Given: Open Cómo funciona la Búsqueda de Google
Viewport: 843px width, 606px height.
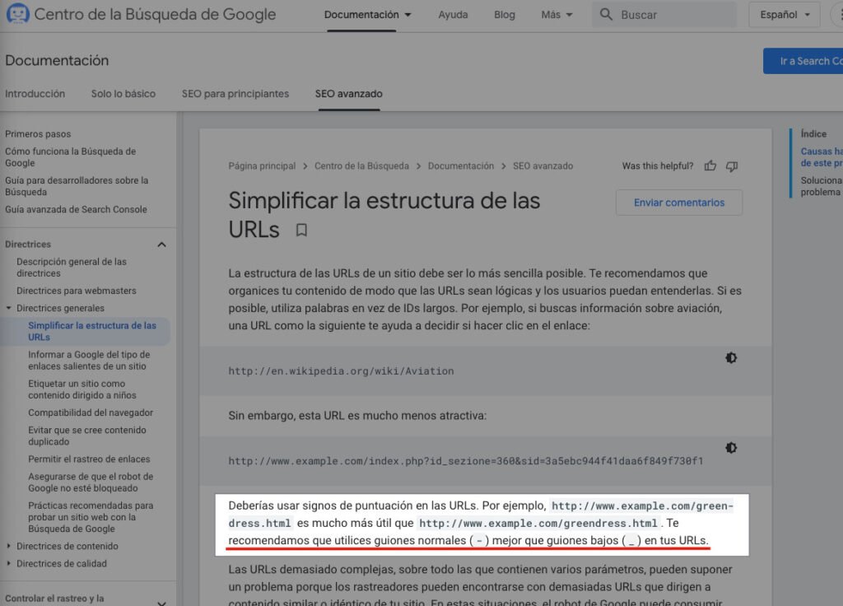Looking at the screenshot, I should [x=71, y=157].
